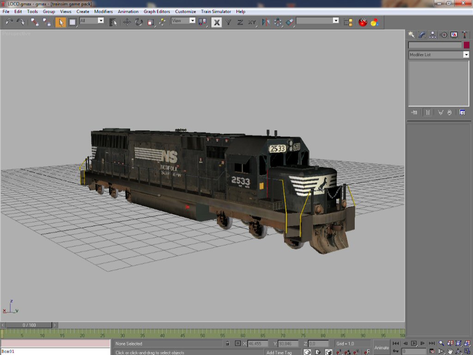Open the Utilities hammer panel tab
Viewport: 473px width, 355px height.
[465, 35]
